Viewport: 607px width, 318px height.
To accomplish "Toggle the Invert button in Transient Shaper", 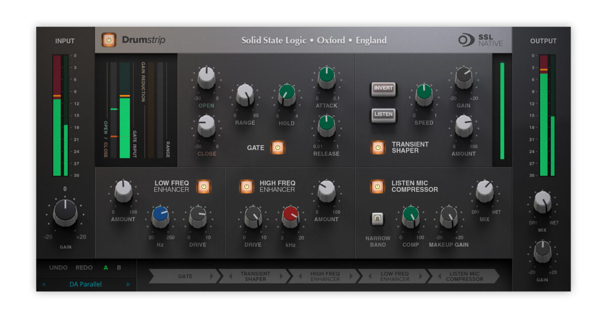I will 383,88.
